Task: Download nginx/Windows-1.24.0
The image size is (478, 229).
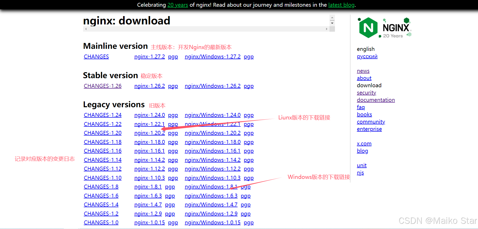Action: pyautogui.click(x=213, y=115)
